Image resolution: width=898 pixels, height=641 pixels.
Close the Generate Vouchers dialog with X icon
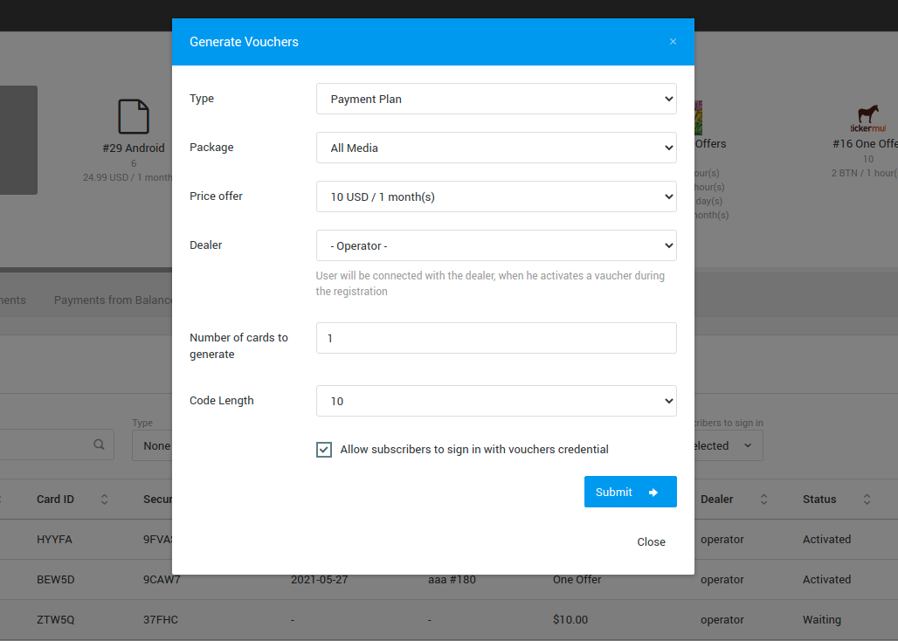(x=673, y=42)
